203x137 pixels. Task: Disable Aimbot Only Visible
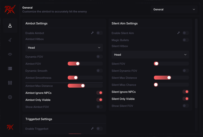click(x=99, y=100)
